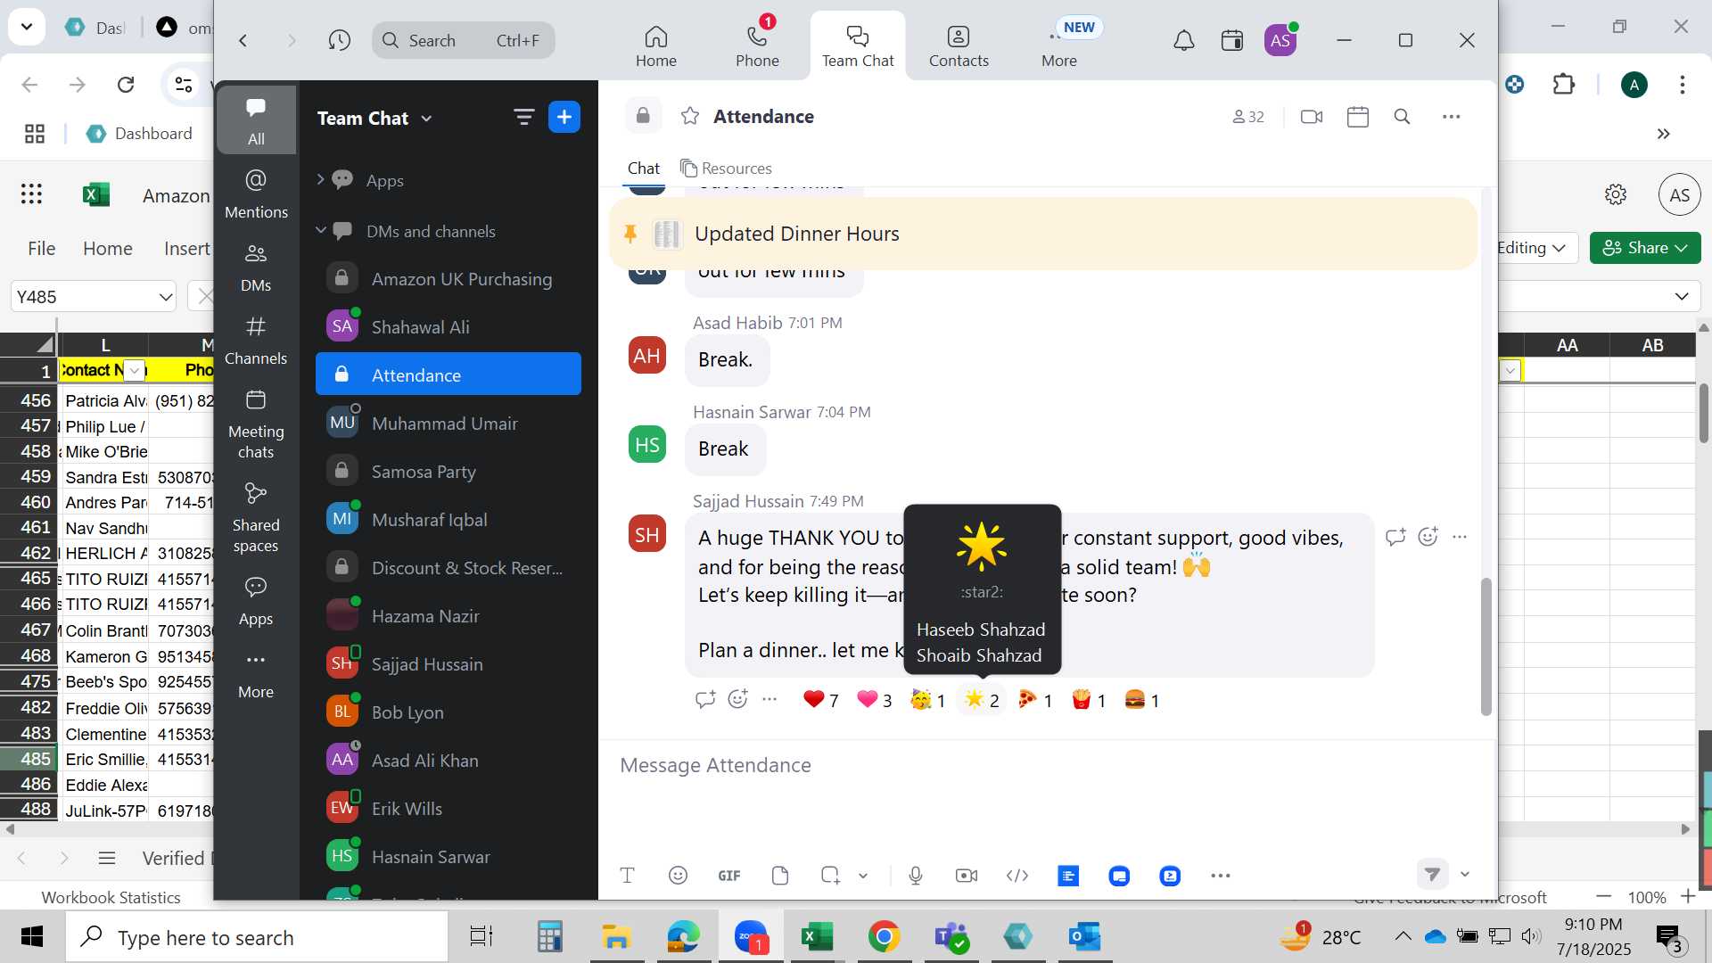1712x963 pixels.
Task: Record a video message
Action: pyautogui.click(x=967, y=876)
